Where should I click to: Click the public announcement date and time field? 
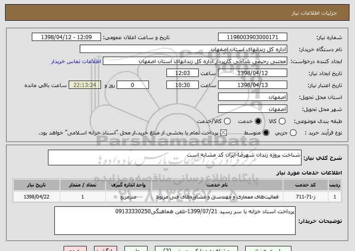[66, 37]
